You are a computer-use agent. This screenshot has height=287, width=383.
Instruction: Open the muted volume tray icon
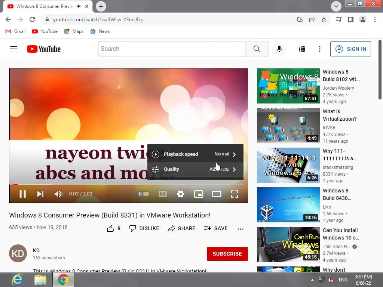[331, 280]
